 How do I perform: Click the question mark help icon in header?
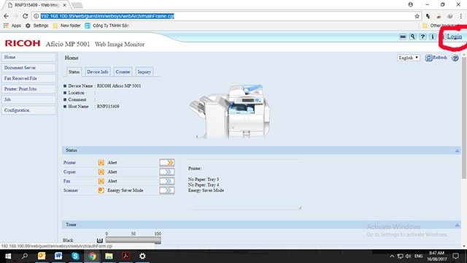[422, 37]
